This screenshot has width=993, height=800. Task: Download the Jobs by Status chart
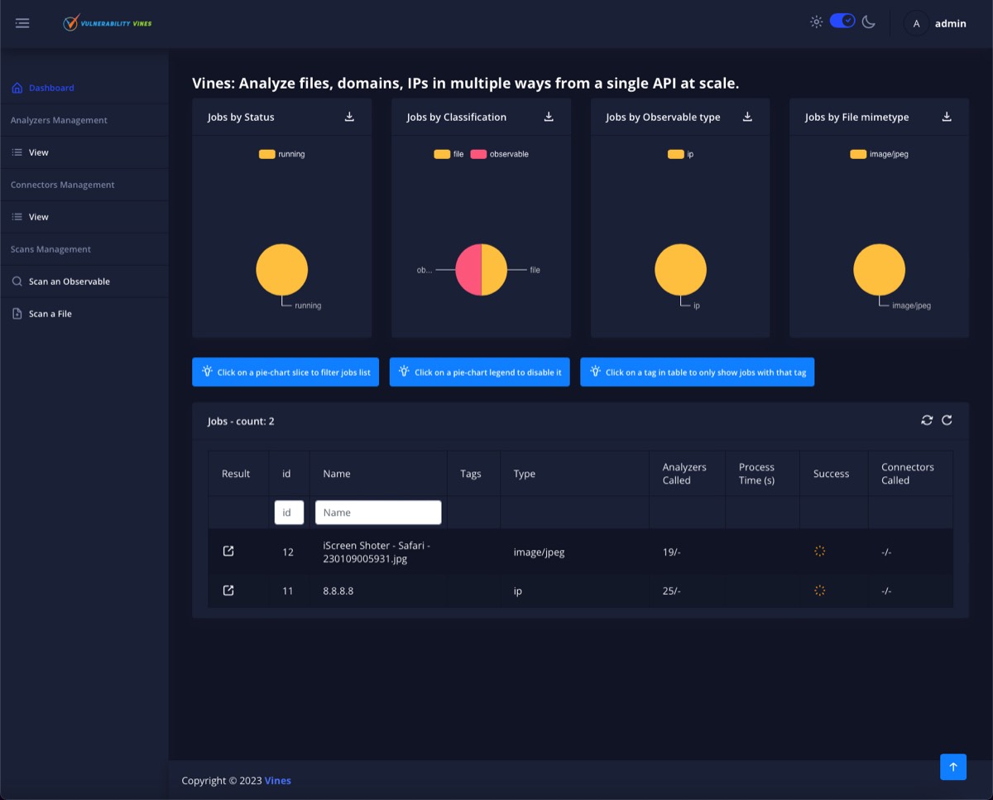click(x=349, y=117)
